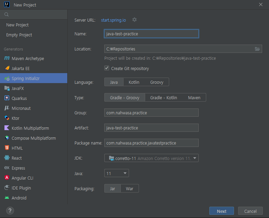
Task: Select the Jakarta EE generator label
Action: point(21,69)
